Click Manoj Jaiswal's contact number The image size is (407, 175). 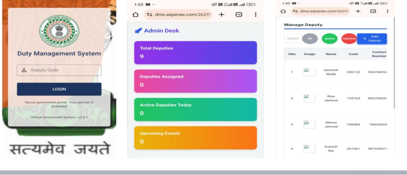point(378,125)
